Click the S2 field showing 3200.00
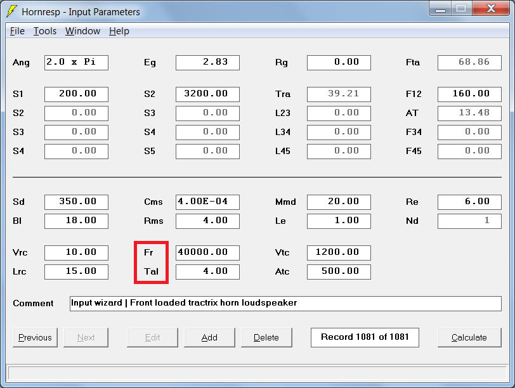The image size is (515, 388). pyautogui.click(x=207, y=94)
